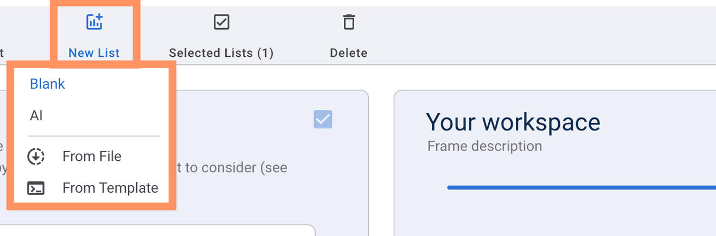The image size is (716, 236).
Task: Toggle the blue checkbox on the list card
Action: tap(323, 119)
